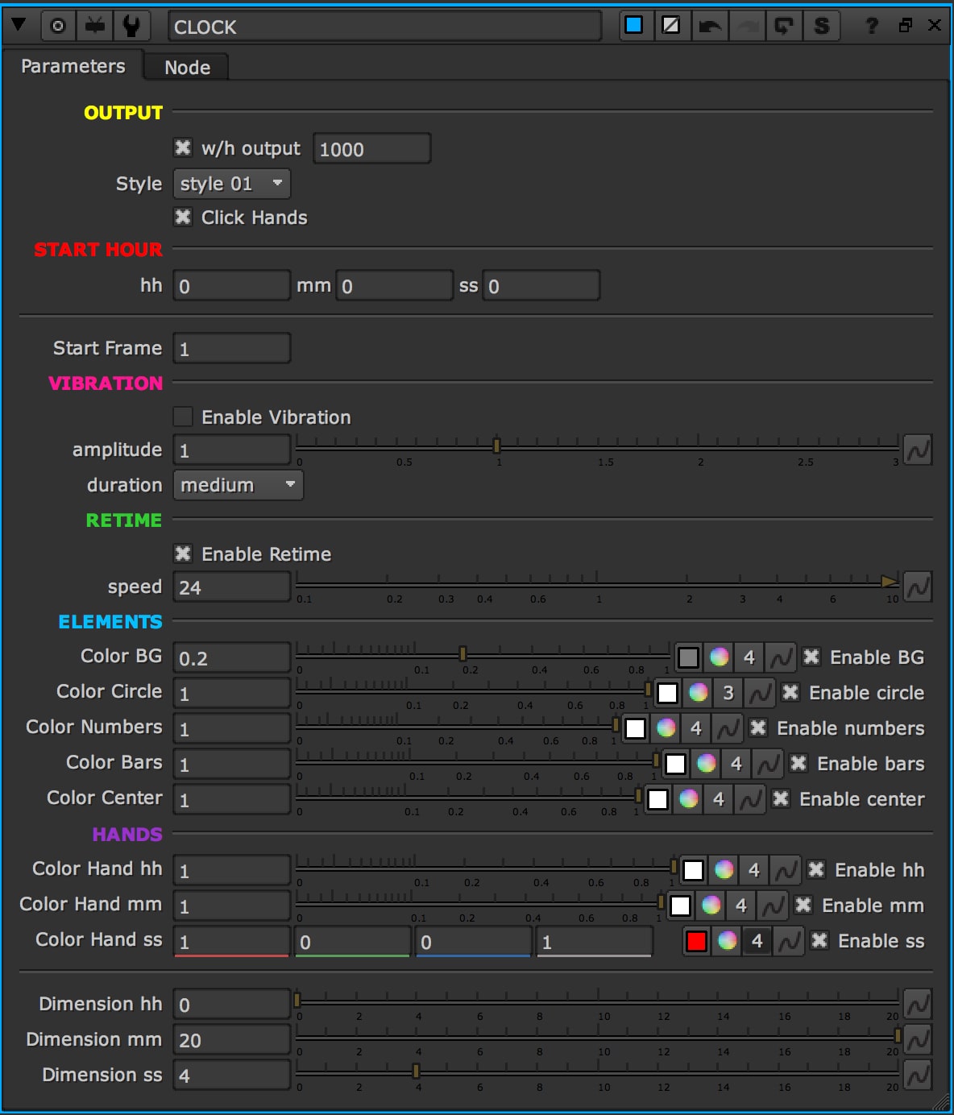954x1115 pixels.
Task: Float the properties panel window icon
Action: (x=906, y=26)
